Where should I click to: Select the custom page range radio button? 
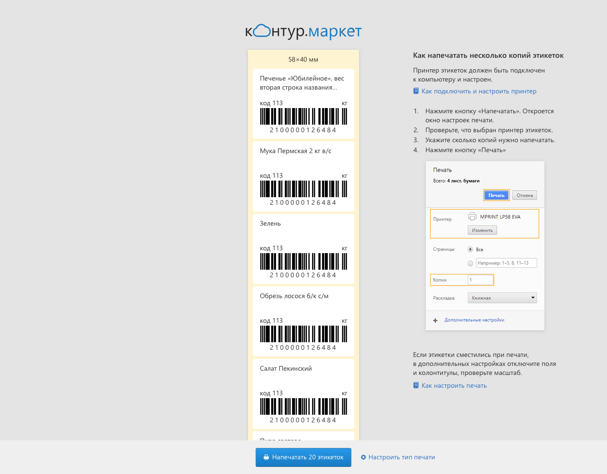point(470,263)
